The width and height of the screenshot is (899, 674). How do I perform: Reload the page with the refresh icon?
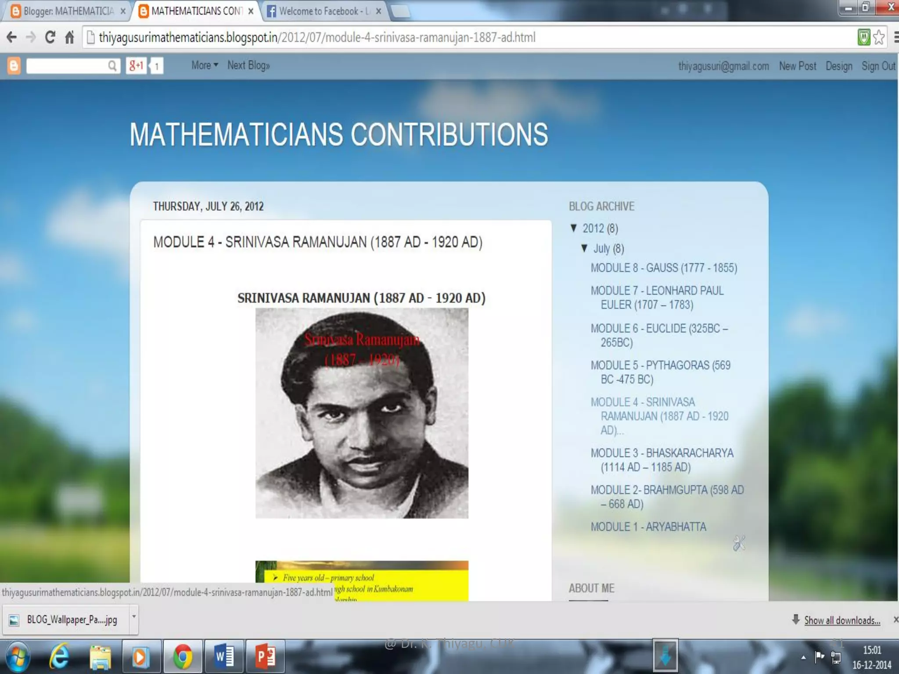[x=50, y=37]
